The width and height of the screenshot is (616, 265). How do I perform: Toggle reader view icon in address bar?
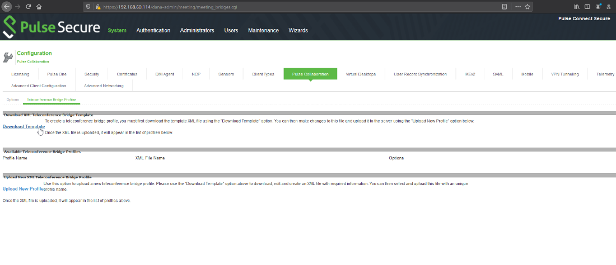[x=505, y=7]
